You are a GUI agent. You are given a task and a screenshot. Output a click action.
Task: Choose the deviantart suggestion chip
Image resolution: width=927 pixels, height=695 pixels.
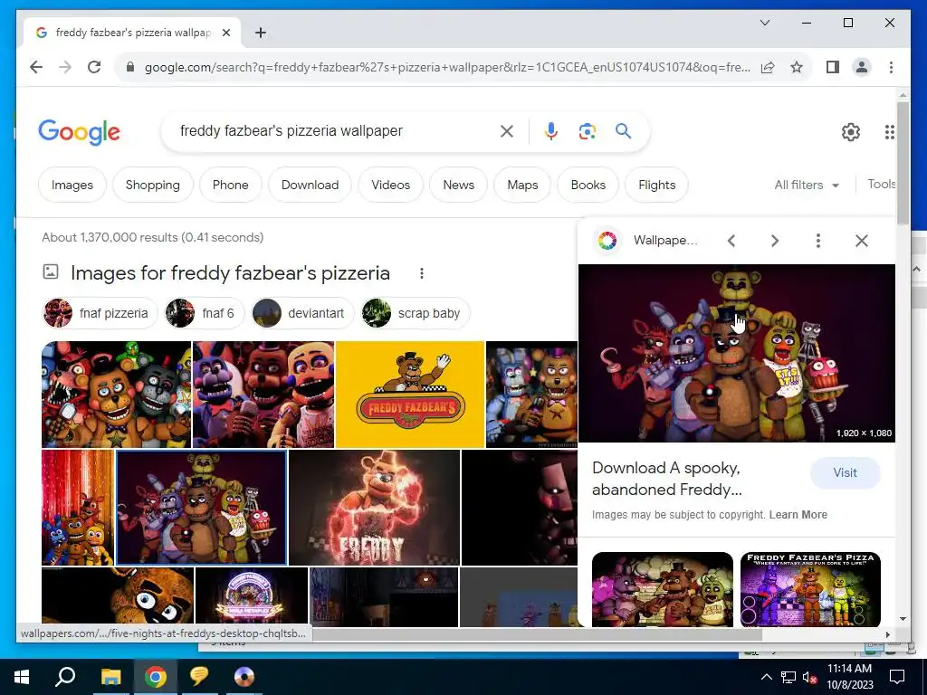click(x=302, y=313)
